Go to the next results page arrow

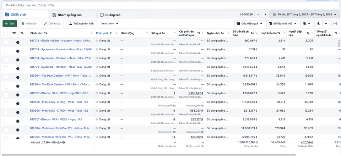pyautogui.click(x=266, y=15)
